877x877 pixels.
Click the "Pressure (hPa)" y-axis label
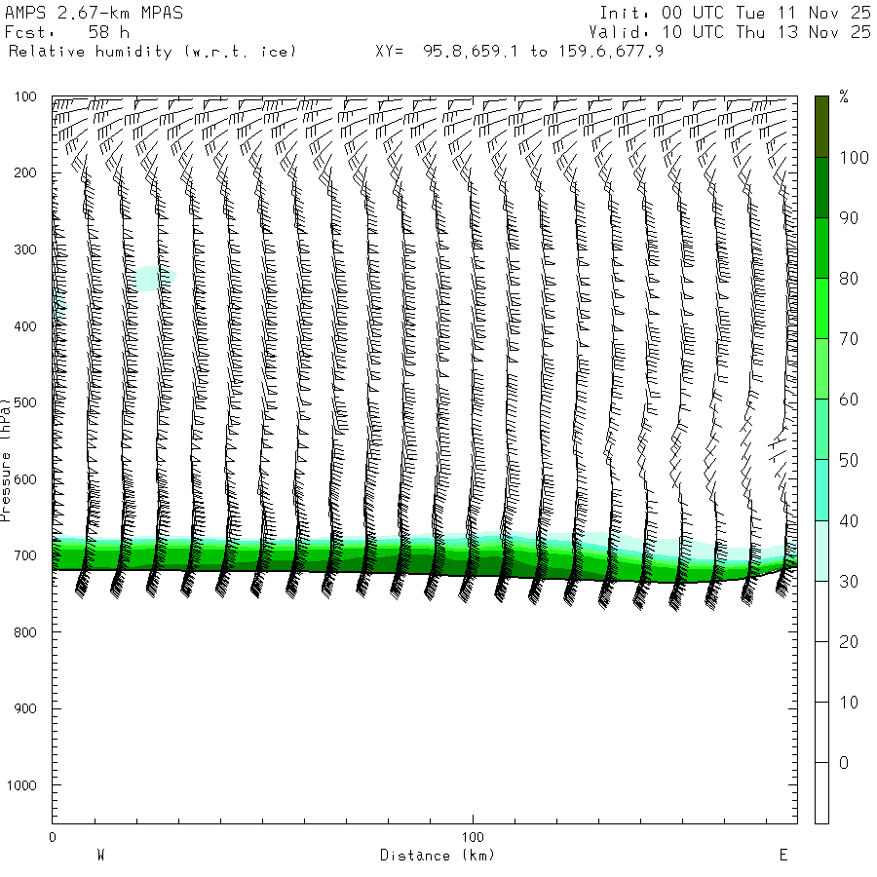tap(6, 457)
